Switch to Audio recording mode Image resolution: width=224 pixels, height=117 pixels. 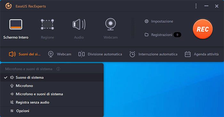point(79,29)
